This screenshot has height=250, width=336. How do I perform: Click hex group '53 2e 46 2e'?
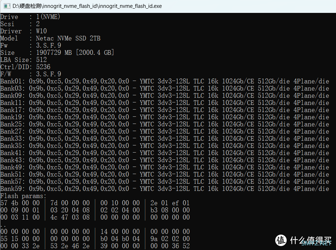[70, 246]
